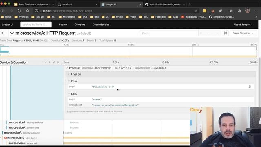The image size is (261, 147).
Task: Open a new browser tab
Action: pos(190,4)
